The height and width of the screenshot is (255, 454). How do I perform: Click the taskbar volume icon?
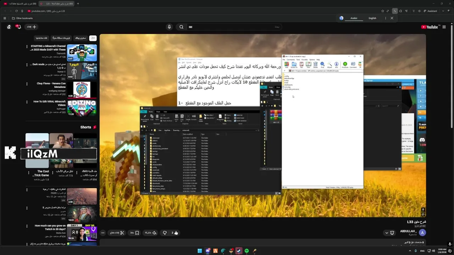433,251
